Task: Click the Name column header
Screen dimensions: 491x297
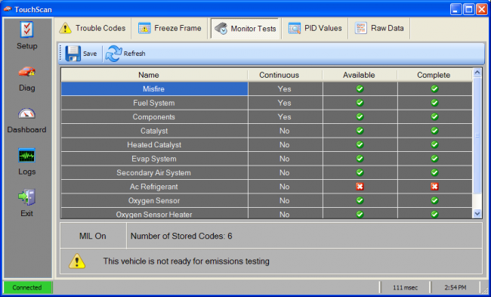Action: 154,75
